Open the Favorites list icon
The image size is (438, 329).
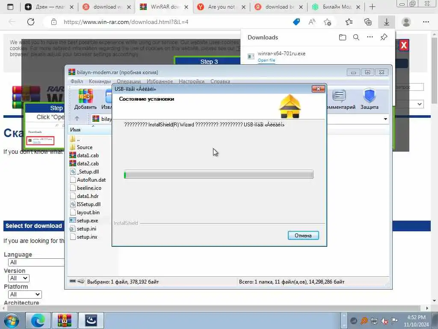(x=349, y=22)
